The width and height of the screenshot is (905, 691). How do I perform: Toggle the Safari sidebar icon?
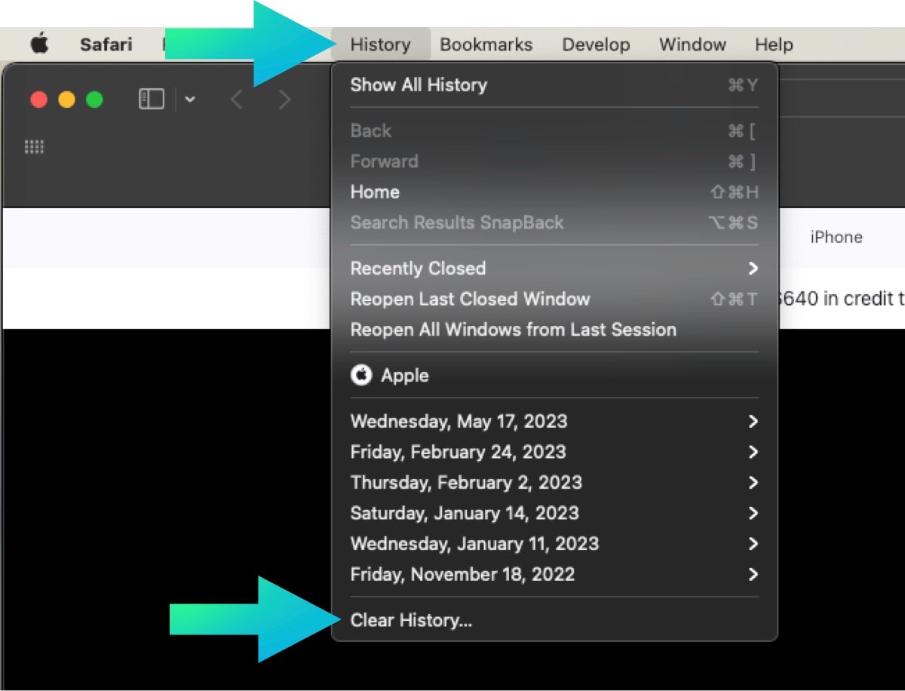click(x=152, y=100)
